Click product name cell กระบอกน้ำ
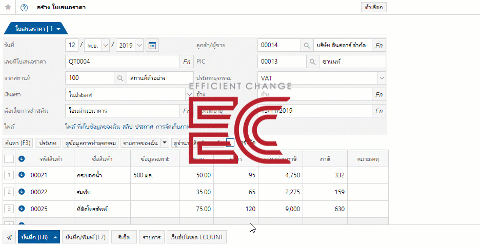The height and width of the screenshot is (246, 480). pyautogui.click(x=102, y=175)
